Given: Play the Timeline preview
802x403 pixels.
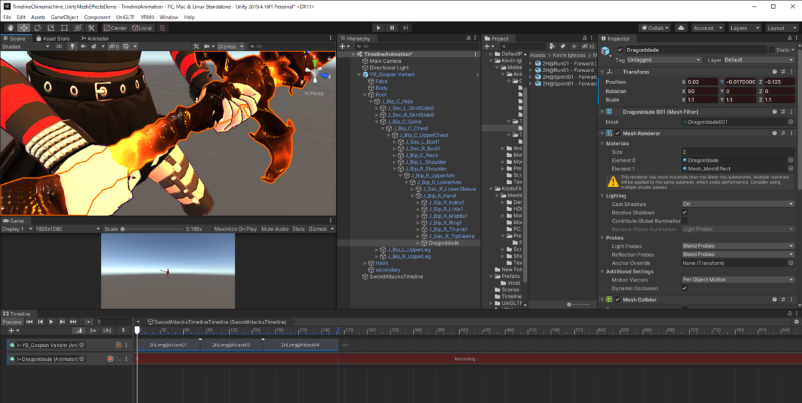Looking at the screenshot, I should click(51, 322).
